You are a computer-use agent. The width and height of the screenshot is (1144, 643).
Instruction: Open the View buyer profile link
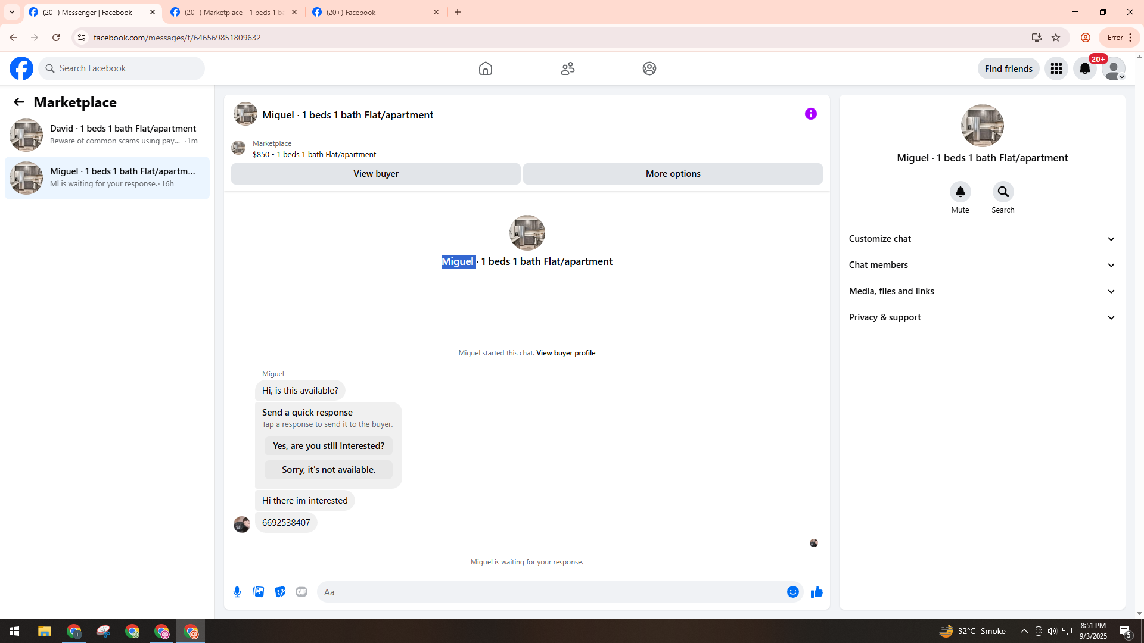[566, 353]
